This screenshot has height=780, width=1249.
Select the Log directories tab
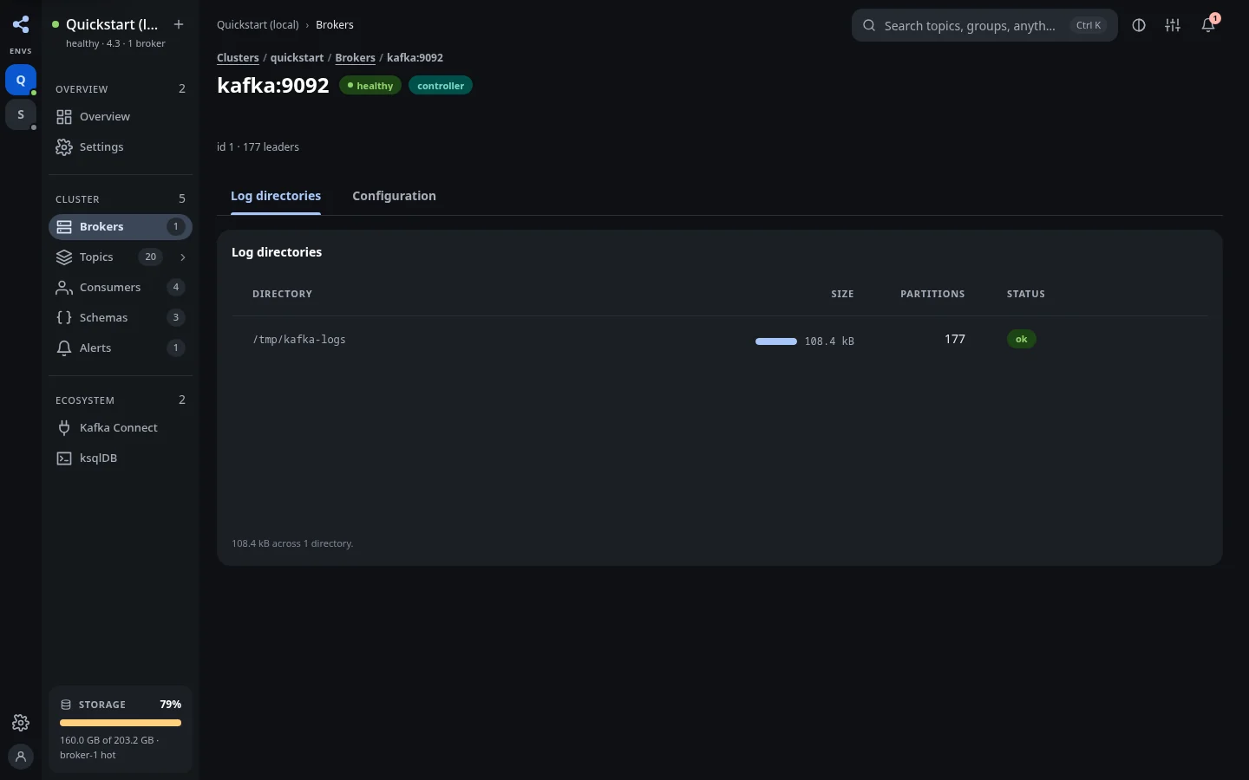276,196
